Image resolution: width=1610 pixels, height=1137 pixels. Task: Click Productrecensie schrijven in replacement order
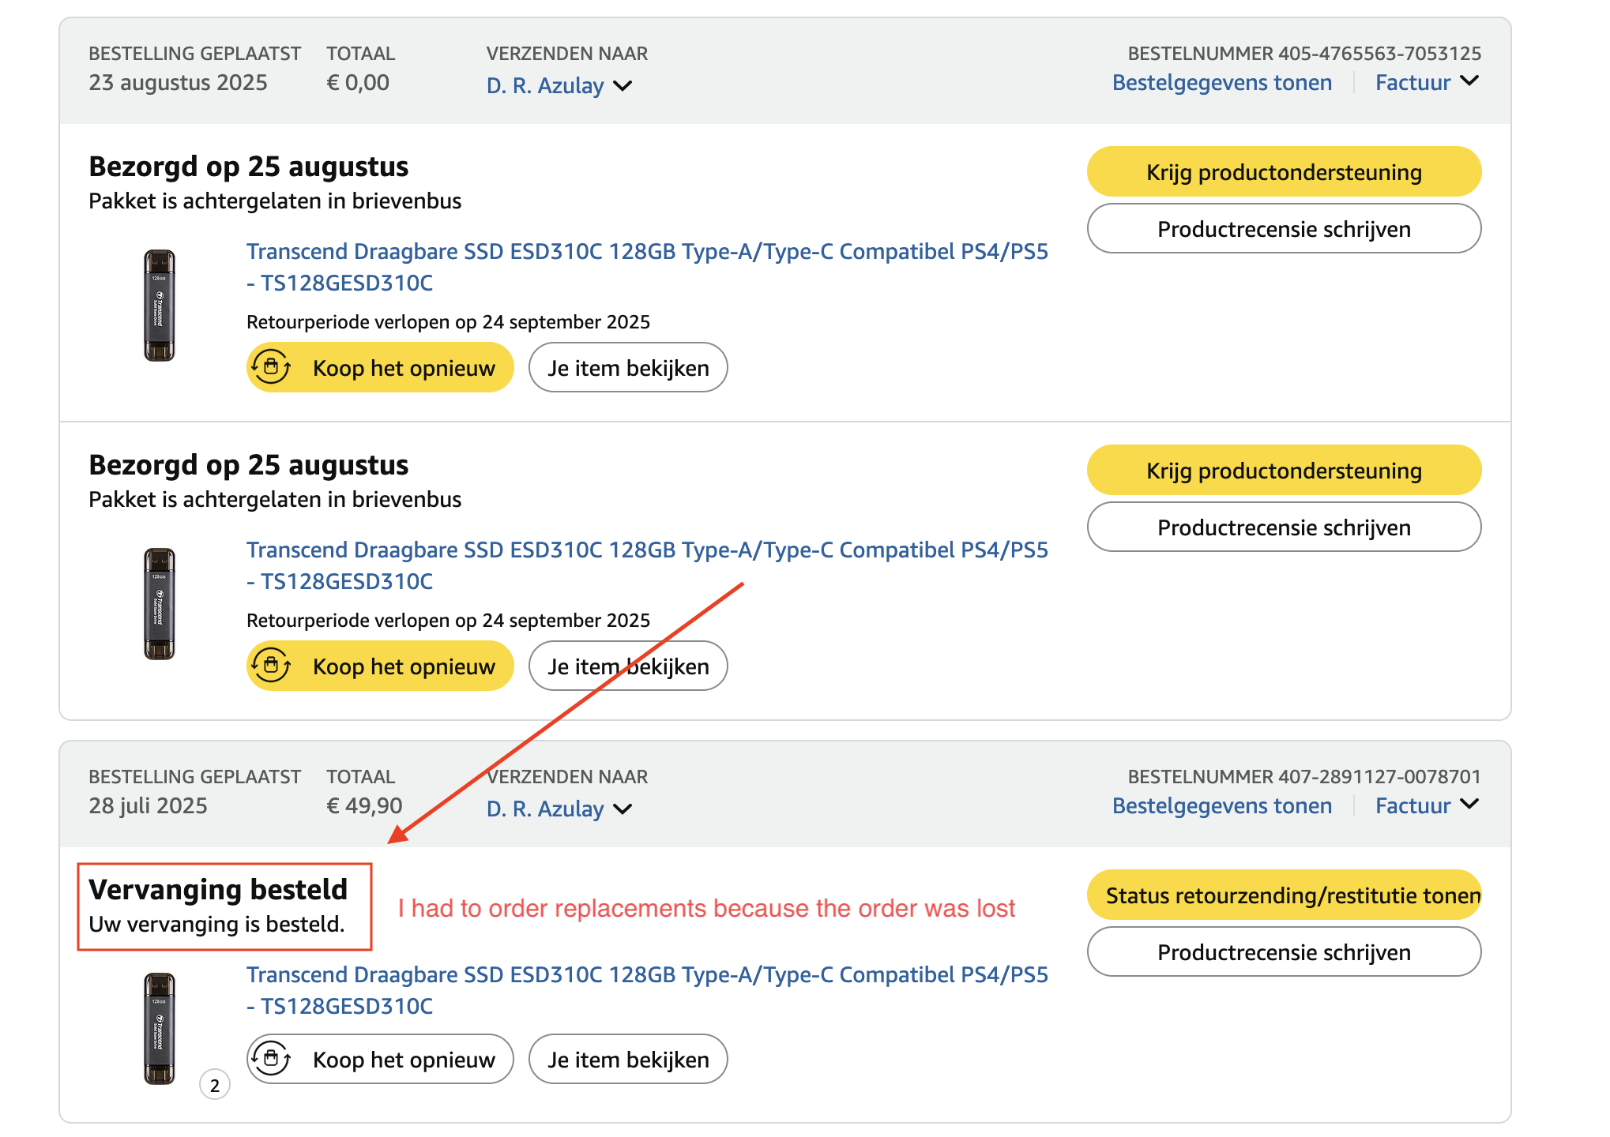coord(1283,952)
